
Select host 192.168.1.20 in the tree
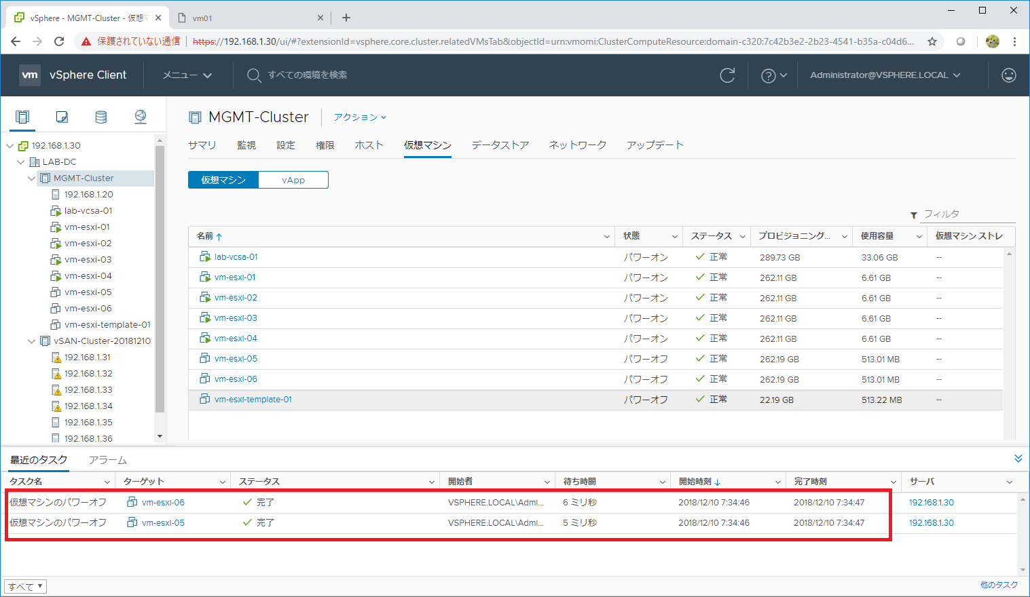coord(89,195)
